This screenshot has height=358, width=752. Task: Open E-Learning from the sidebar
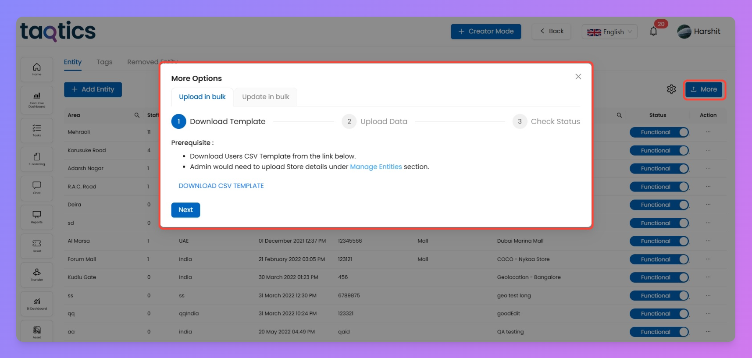(x=37, y=159)
